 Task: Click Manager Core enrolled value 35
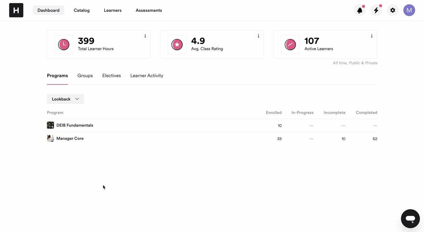pyautogui.click(x=279, y=139)
